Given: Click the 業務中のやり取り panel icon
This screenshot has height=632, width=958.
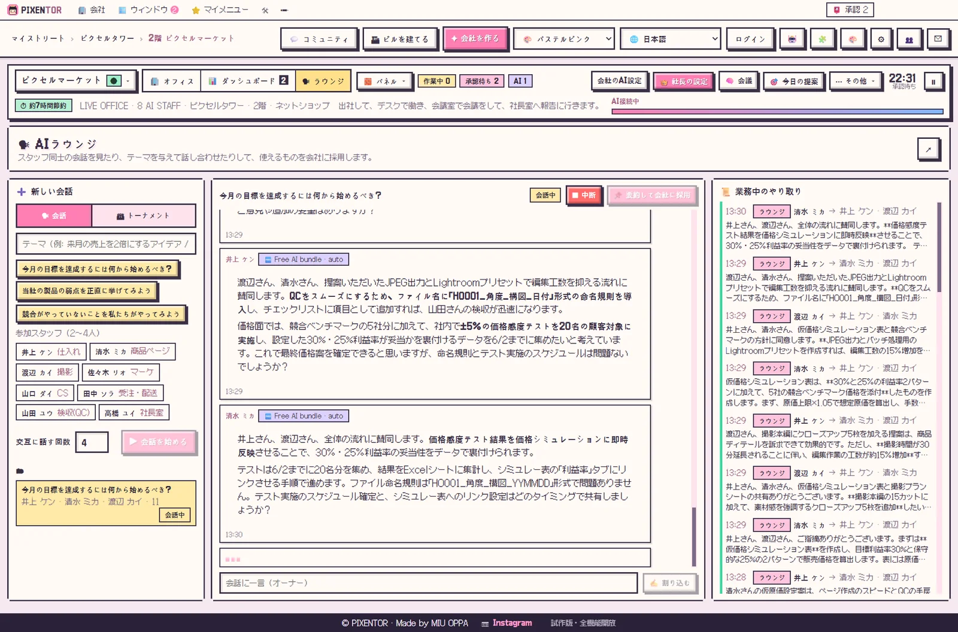Looking at the screenshot, I should tap(726, 192).
